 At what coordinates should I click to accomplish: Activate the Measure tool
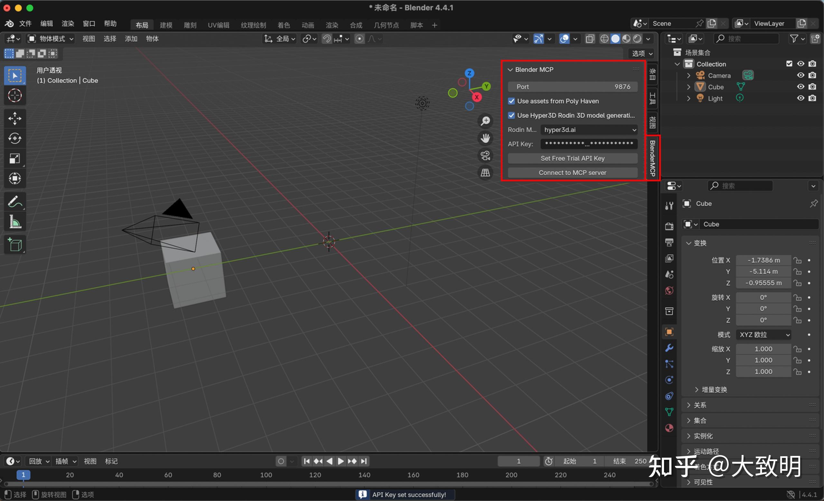pos(15,222)
